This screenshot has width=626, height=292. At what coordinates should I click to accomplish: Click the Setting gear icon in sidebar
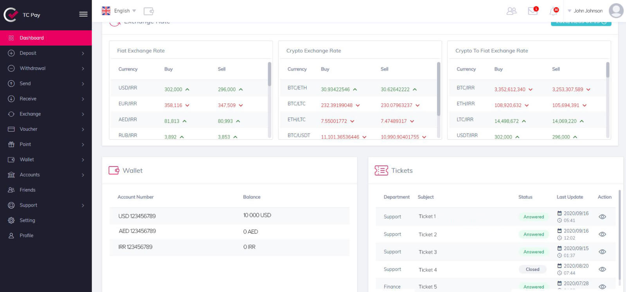(11, 220)
